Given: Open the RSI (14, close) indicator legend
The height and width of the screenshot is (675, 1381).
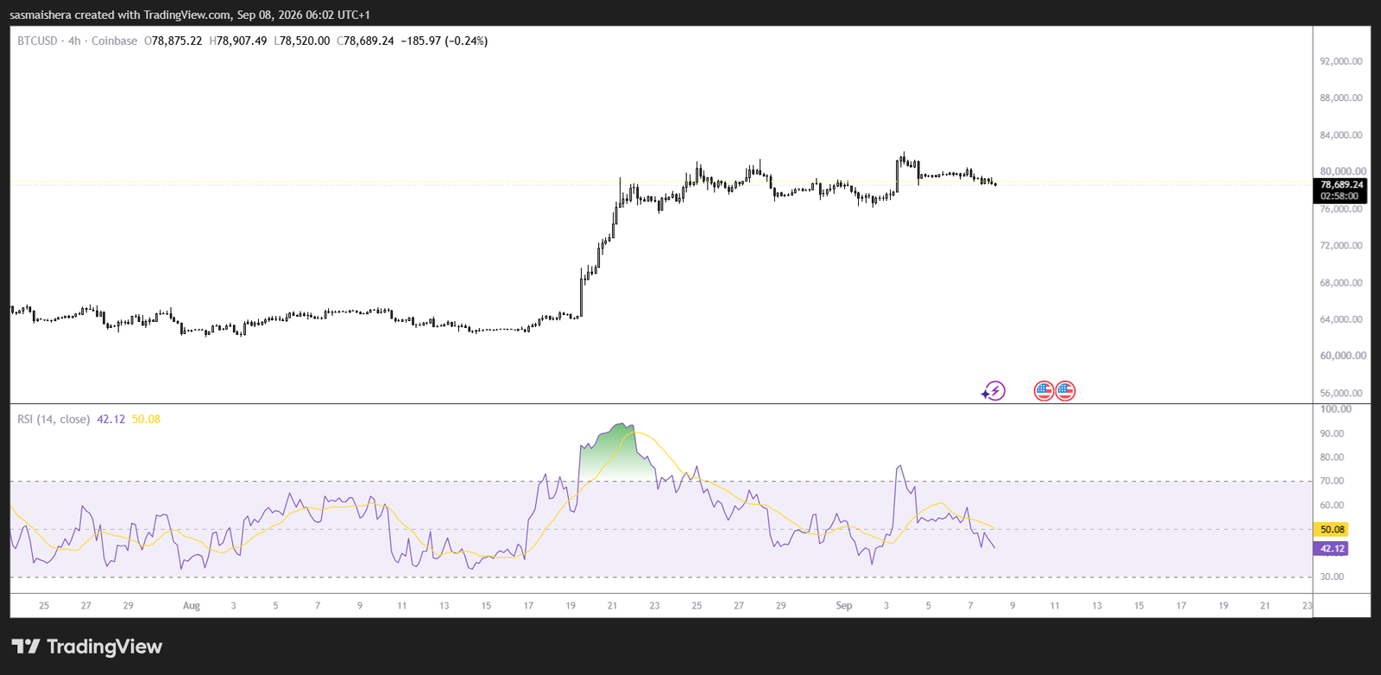Looking at the screenshot, I should point(54,420).
